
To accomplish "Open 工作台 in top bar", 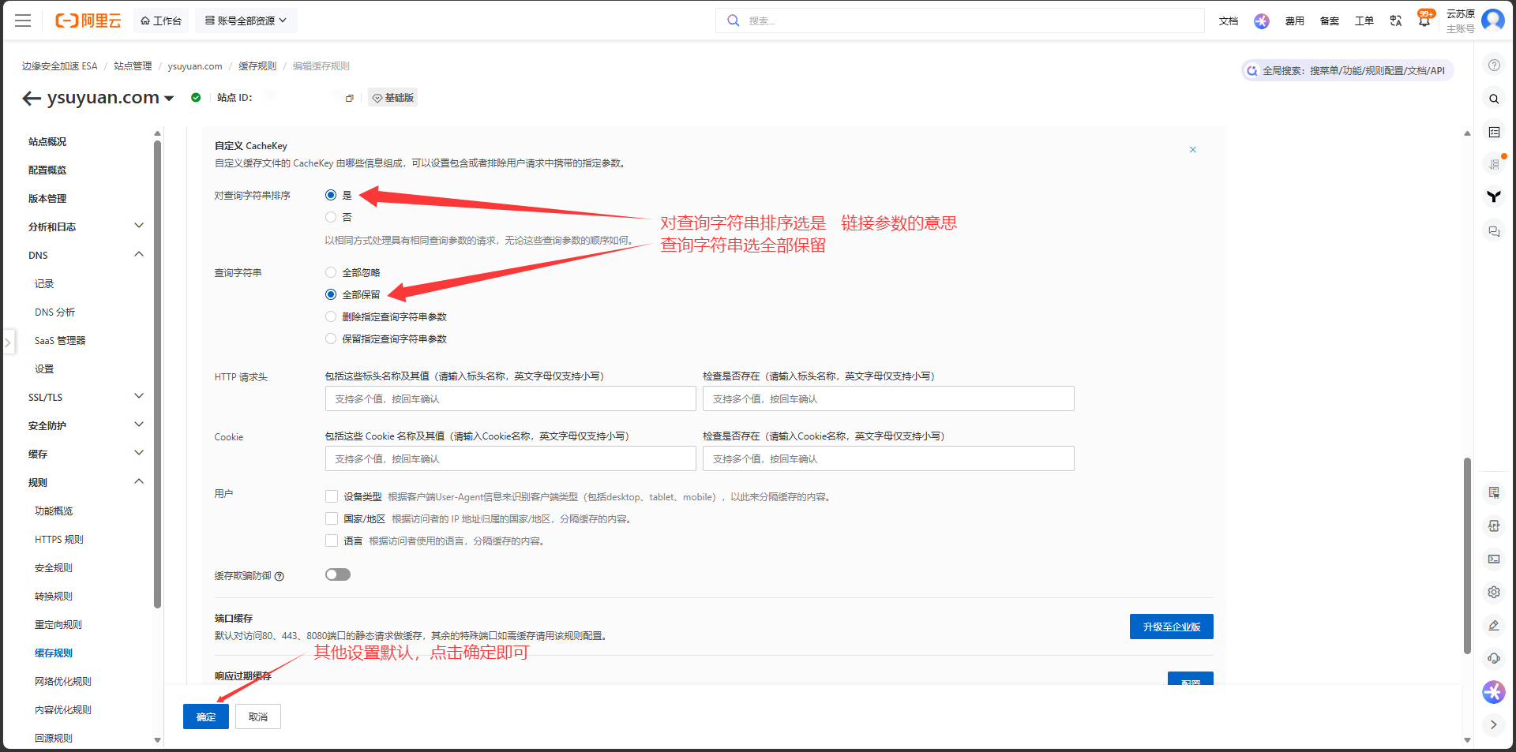I will tap(161, 21).
